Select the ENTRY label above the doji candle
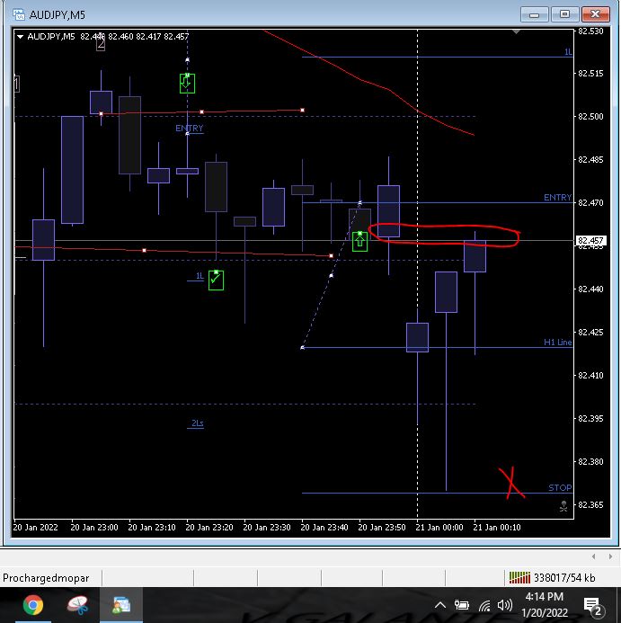Screen dimensions: 621x623 189,128
